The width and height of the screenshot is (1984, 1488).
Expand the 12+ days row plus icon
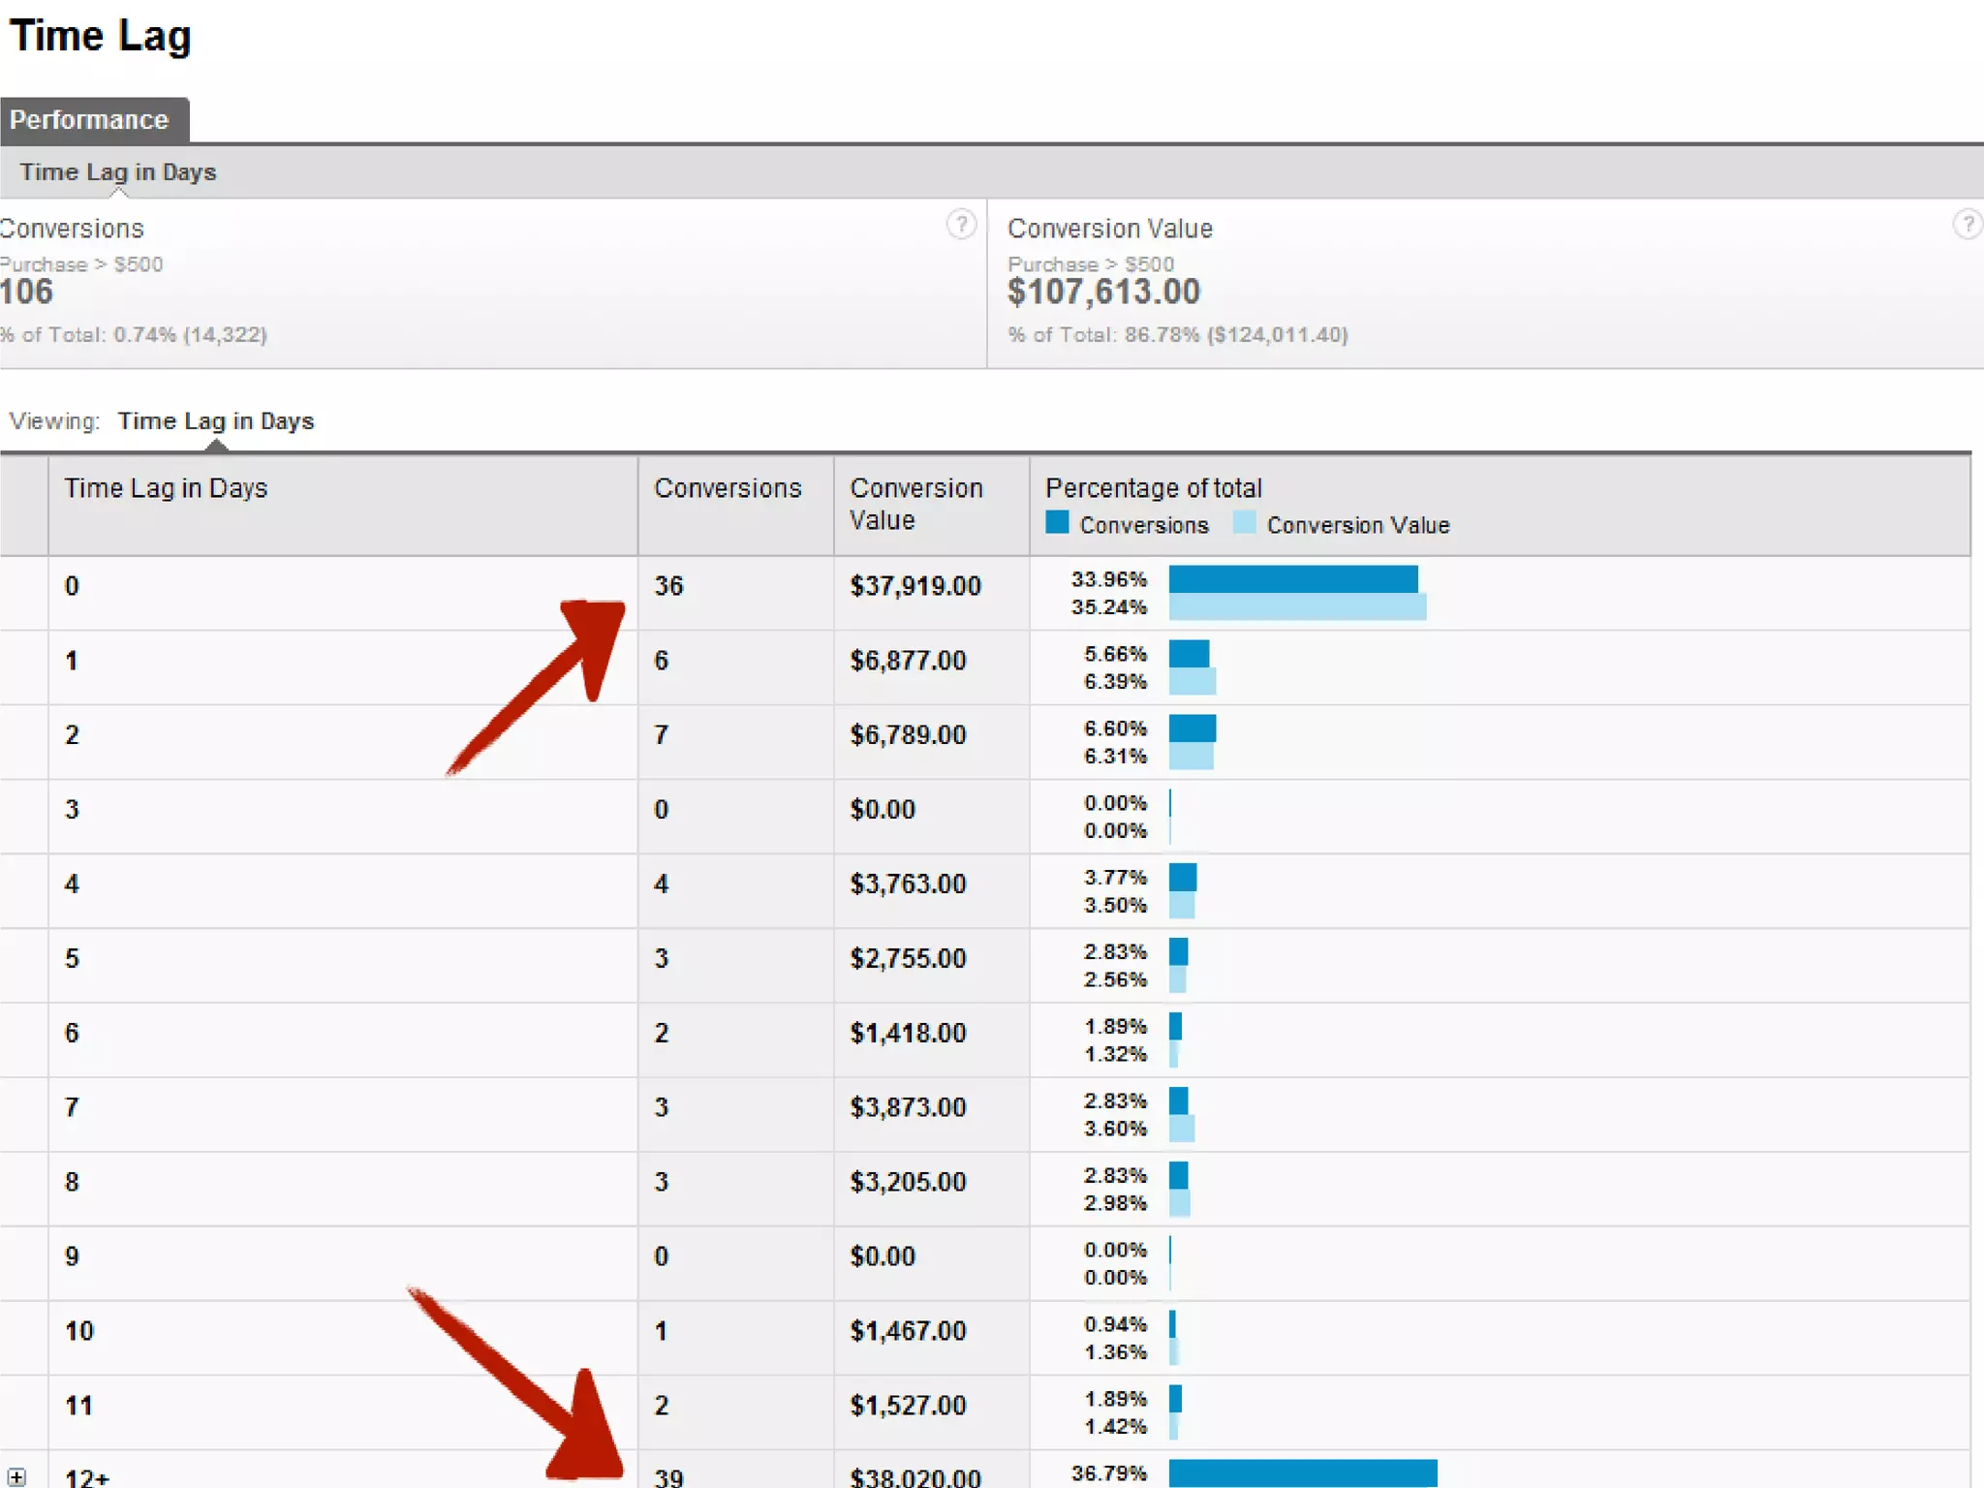16,1477
